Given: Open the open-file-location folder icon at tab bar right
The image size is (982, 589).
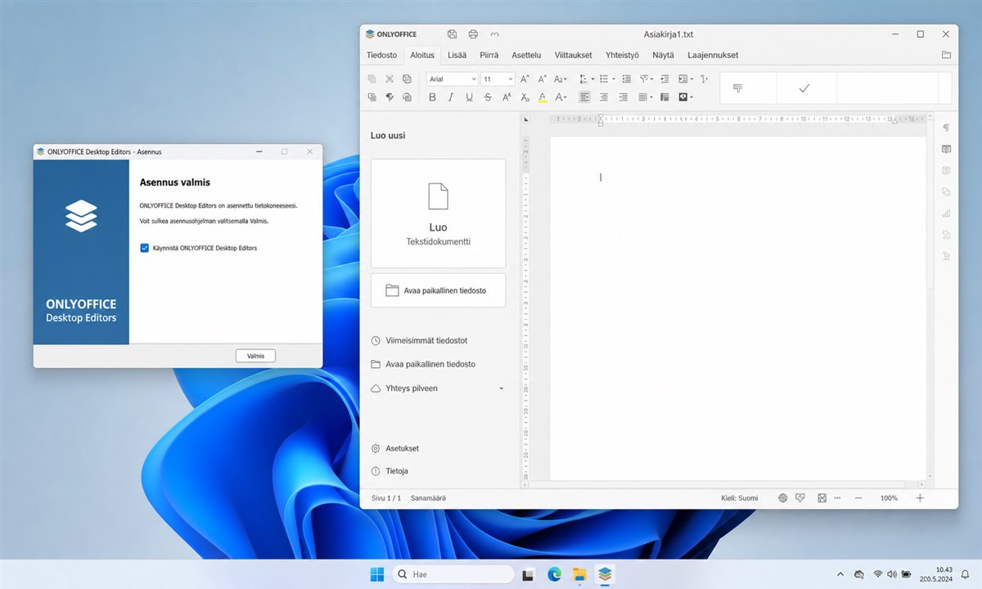Looking at the screenshot, I should click(946, 55).
